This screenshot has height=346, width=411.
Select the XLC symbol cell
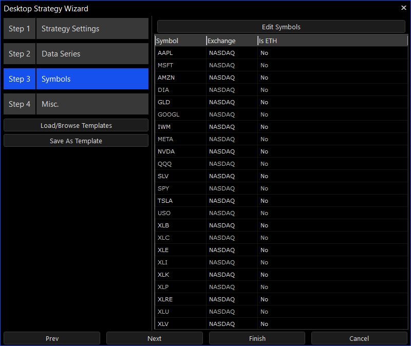click(x=181, y=238)
